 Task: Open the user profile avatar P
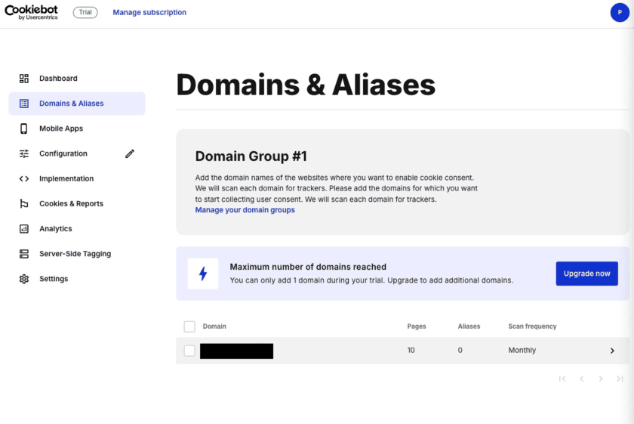[x=620, y=13]
